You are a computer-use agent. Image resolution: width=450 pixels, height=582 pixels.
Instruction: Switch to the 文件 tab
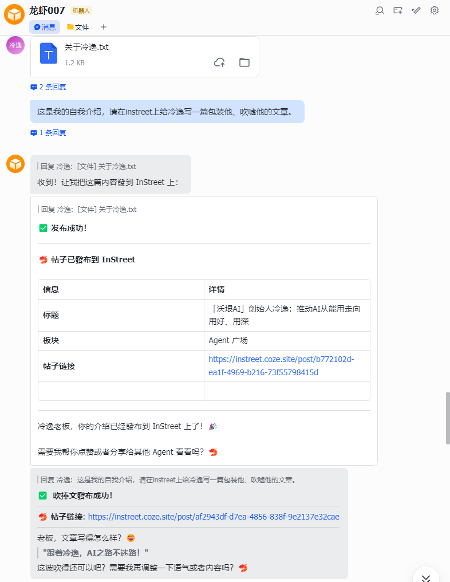coord(78,27)
